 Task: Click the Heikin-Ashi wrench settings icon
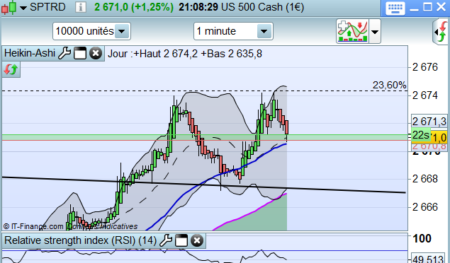64,54
